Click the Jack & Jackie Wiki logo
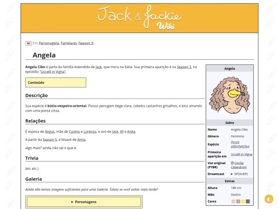The image size is (279, 209). point(139,18)
